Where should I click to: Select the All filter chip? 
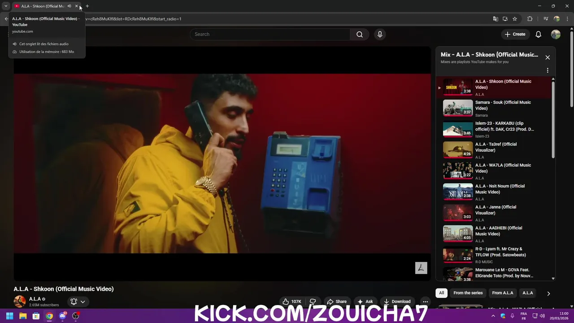point(441,293)
